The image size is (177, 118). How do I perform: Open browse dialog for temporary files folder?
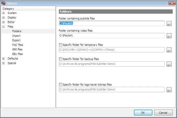[x=169, y=50]
